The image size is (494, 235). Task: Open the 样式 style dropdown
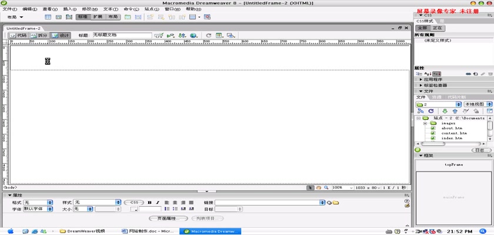point(97,203)
